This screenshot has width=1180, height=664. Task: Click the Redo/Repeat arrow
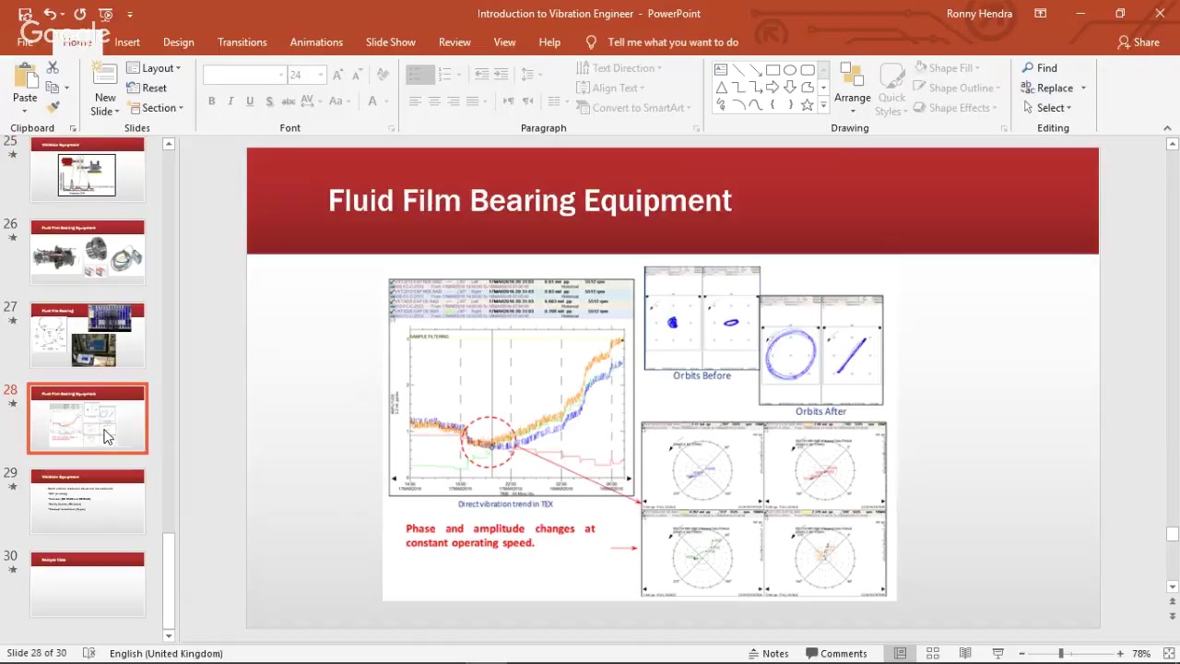(80, 14)
